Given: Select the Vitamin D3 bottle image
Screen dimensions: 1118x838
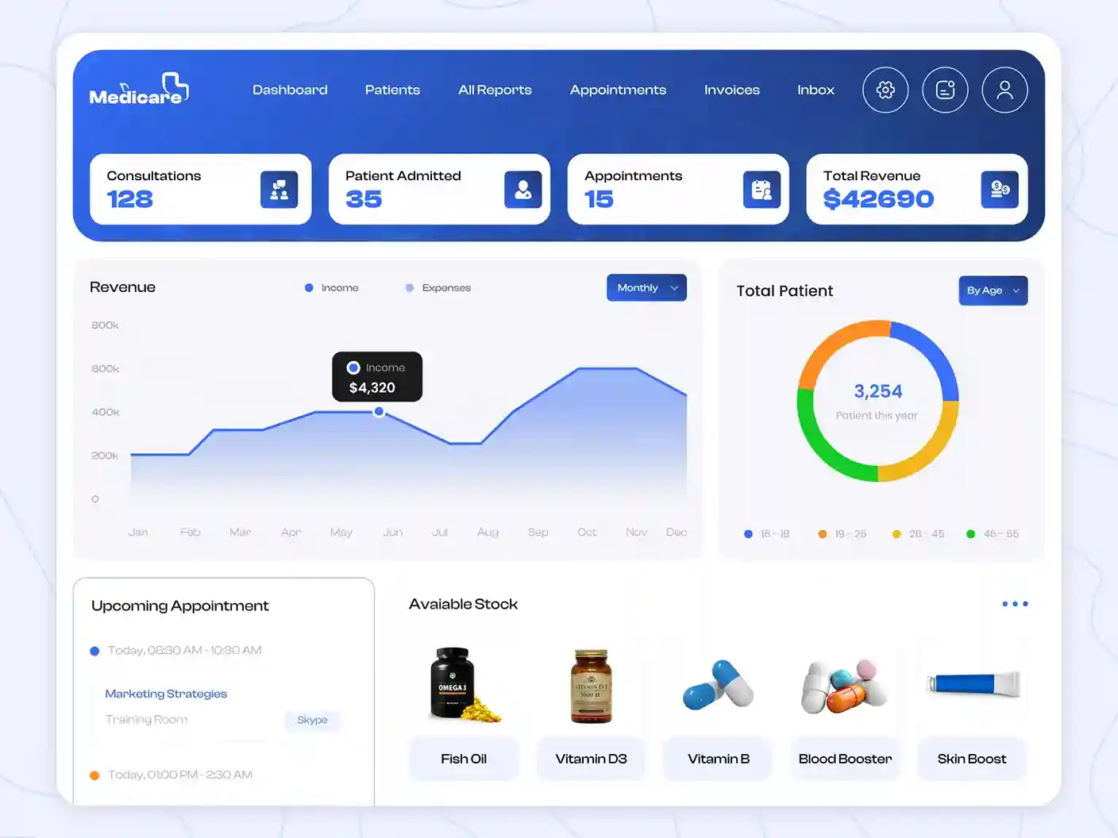Looking at the screenshot, I should [591, 686].
